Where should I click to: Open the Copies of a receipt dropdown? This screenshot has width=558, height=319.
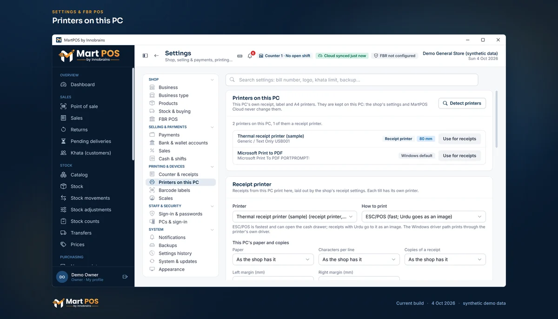coord(445,259)
